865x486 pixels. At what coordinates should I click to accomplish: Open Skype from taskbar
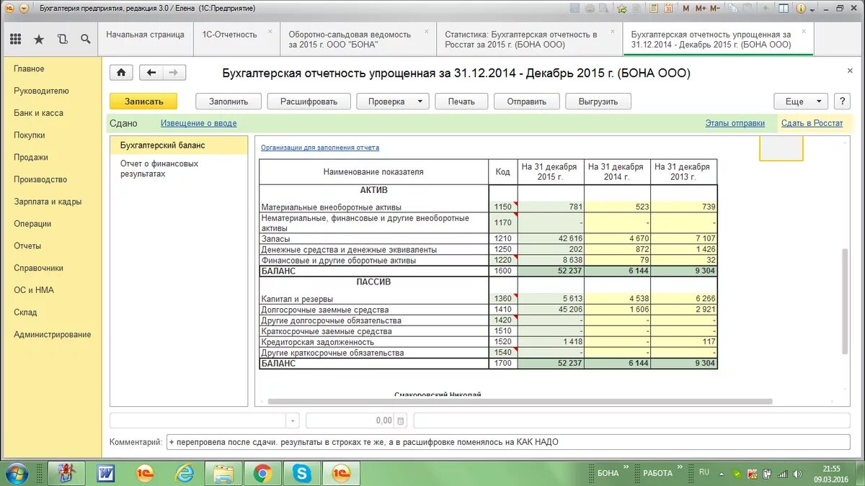click(x=302, y=473)
